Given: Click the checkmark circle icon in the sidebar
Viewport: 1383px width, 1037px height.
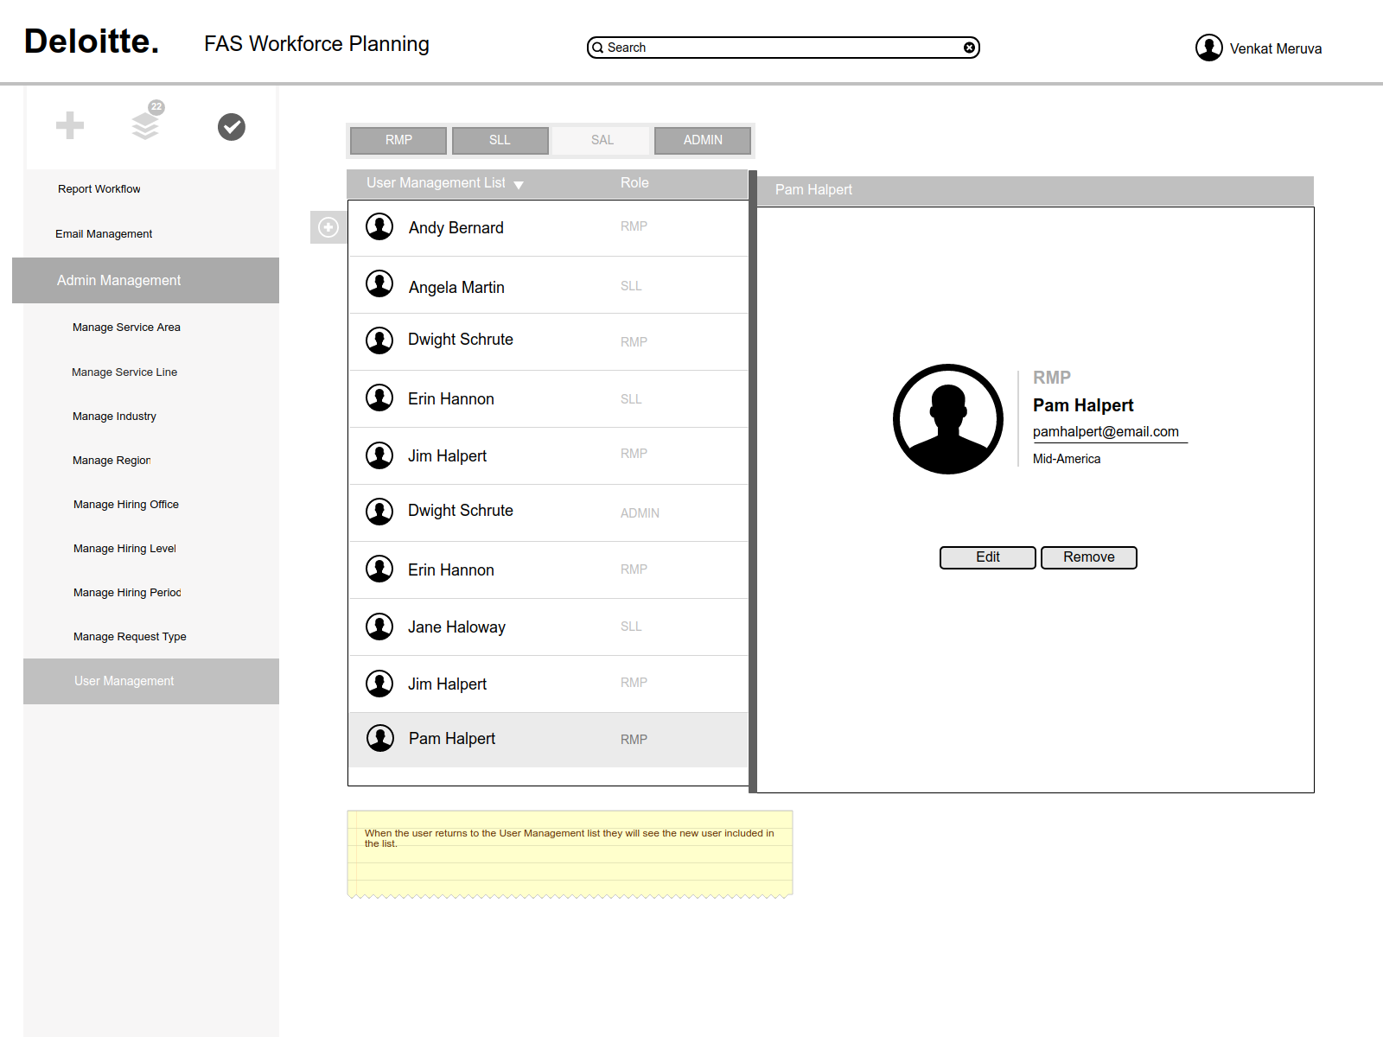Looking at the screenshot, I should click(x=232, y=127).
